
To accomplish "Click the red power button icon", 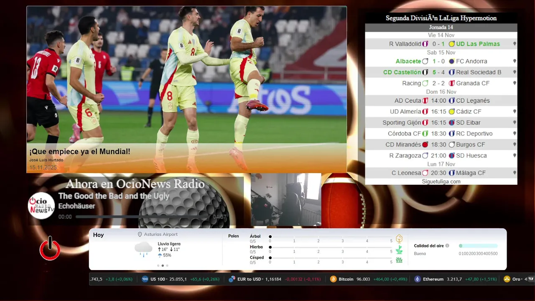I will click(x=50, y=248).
